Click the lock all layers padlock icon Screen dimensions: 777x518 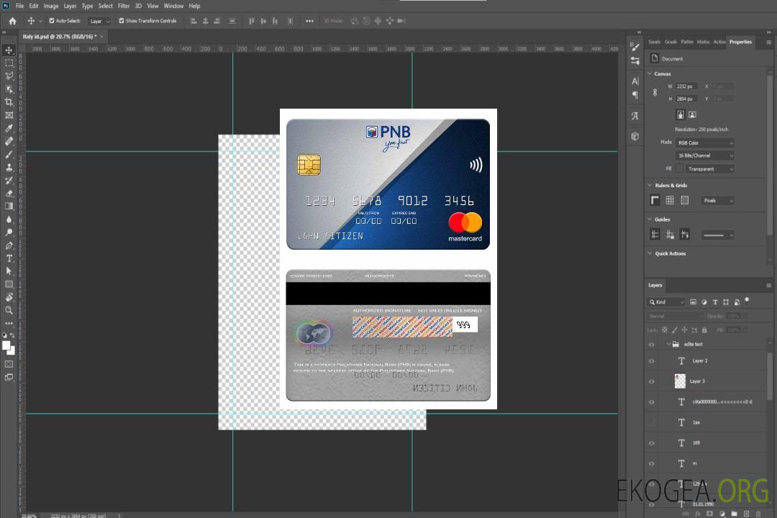[x=704, y=330]
